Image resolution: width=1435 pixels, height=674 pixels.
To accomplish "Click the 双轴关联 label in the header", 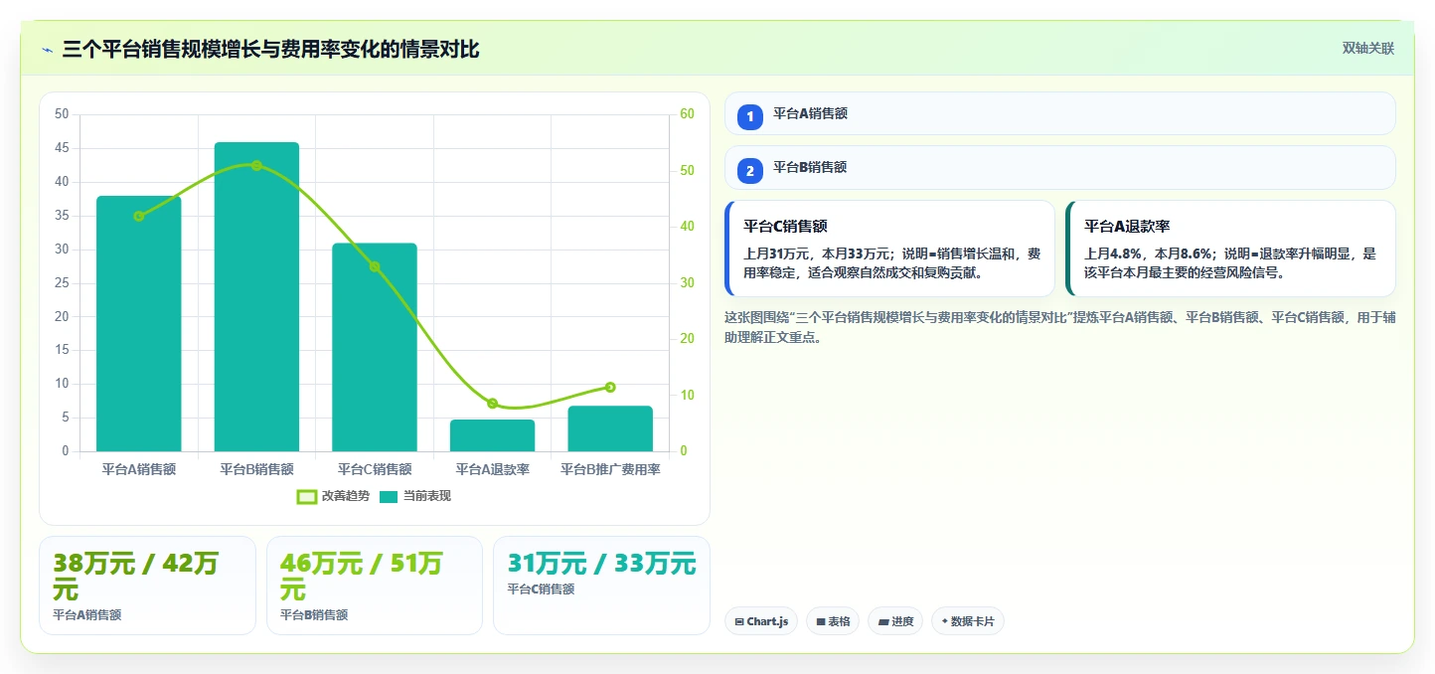I will tap(1368, 48).
